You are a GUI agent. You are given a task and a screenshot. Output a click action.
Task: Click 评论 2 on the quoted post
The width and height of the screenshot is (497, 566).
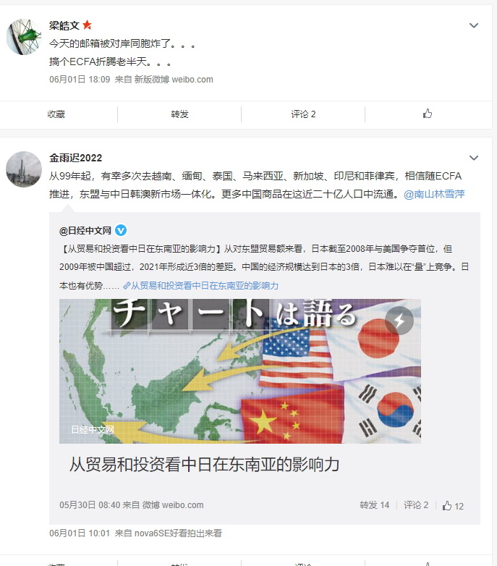point(416,505)
